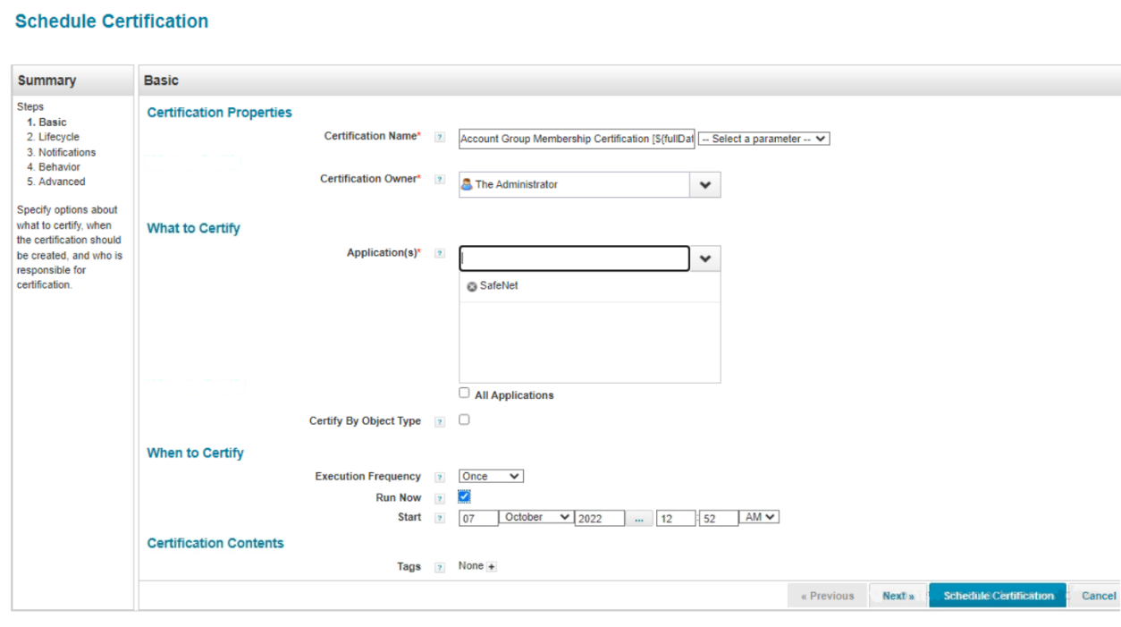
Task: Click help icon beside Certification Owner
Action: [439, 180]
